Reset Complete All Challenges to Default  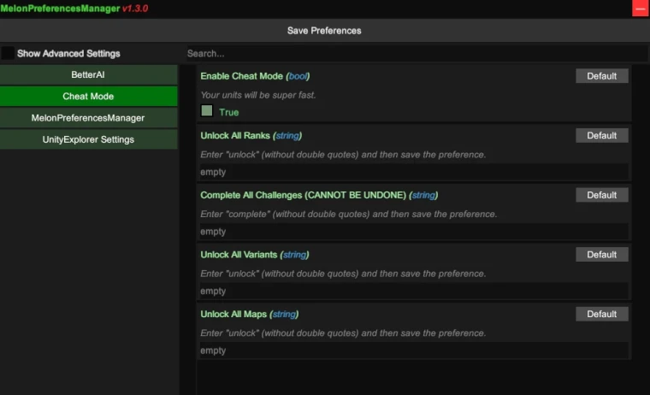point(601,195)
